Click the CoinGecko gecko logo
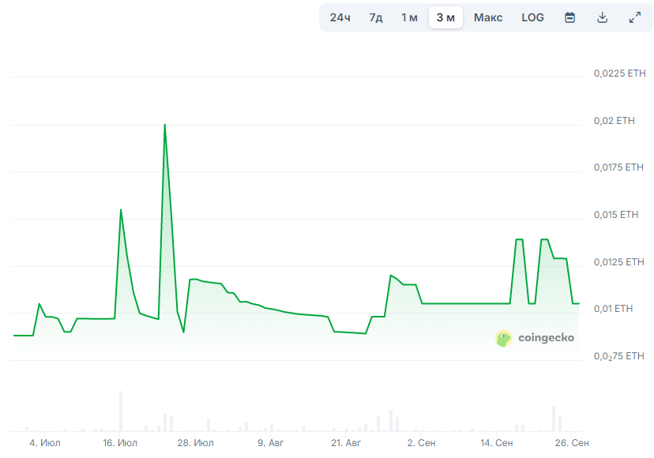 503,338
